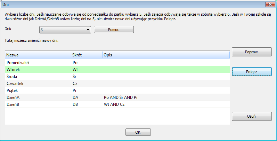Click the Pomoc help button
Viewport: 277px width, 141px height.
tap(114, 30)
